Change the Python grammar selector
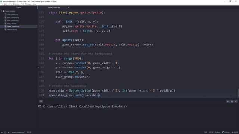239x134 pixels. (217, 133)
